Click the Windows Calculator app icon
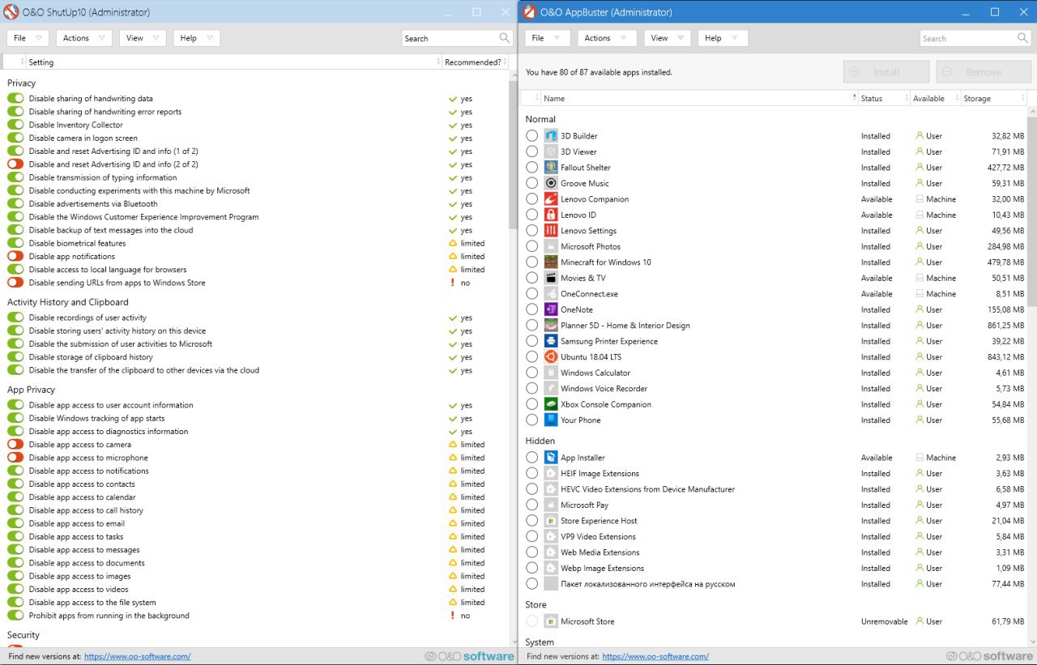Image resolution: width=1037 pixels, height=665 pixels. click(x=551, y=373)
